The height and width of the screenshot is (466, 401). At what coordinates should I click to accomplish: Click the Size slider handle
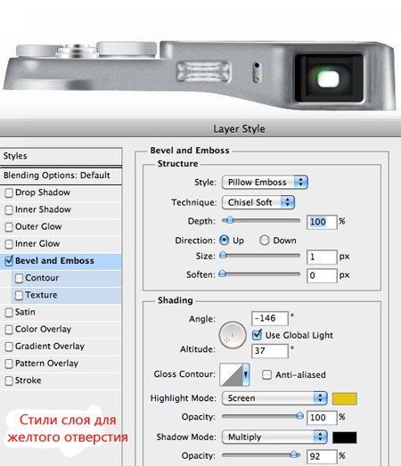[x=223, y=255]
